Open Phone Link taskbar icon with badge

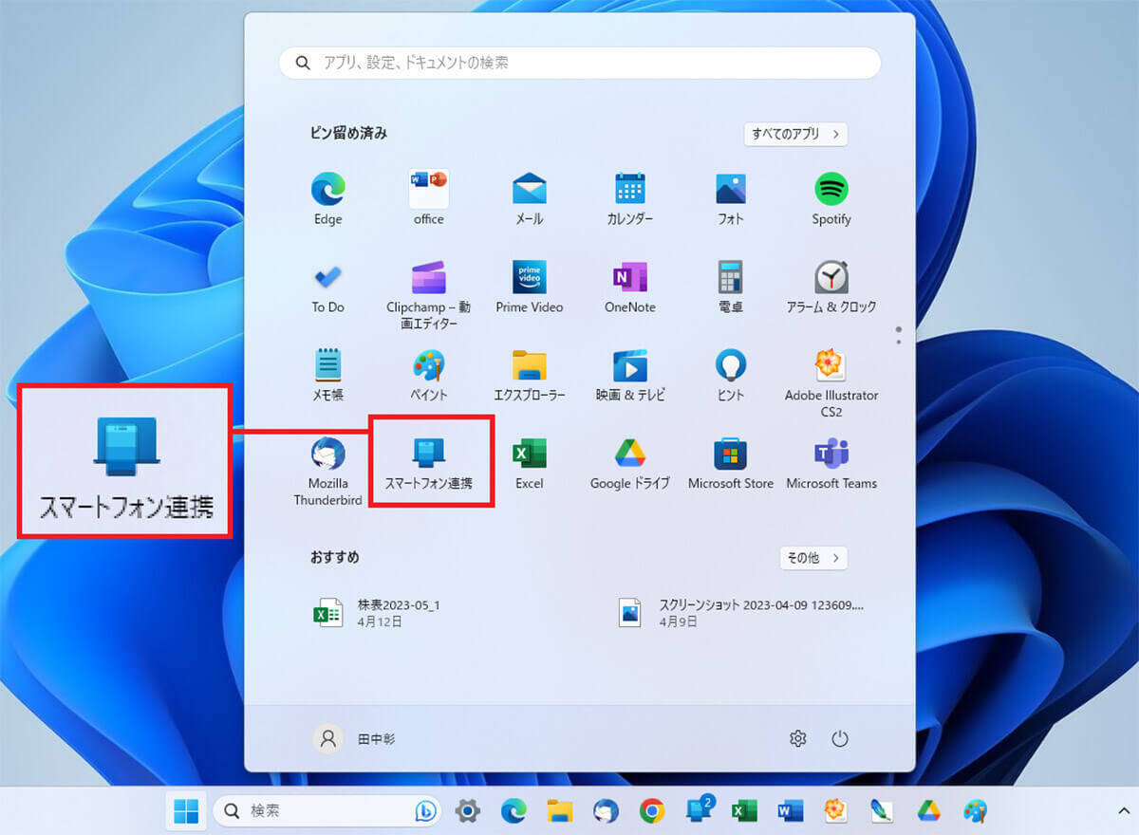[x=700, y=809]
